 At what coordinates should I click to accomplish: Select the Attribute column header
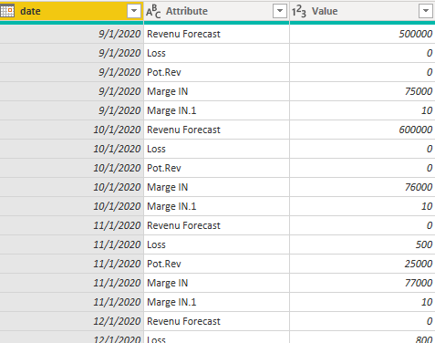216,11
